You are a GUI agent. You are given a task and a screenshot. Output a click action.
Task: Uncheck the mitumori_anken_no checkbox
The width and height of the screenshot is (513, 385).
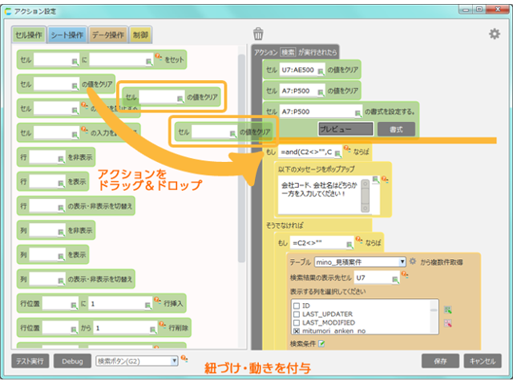click(x=296, y=330)
